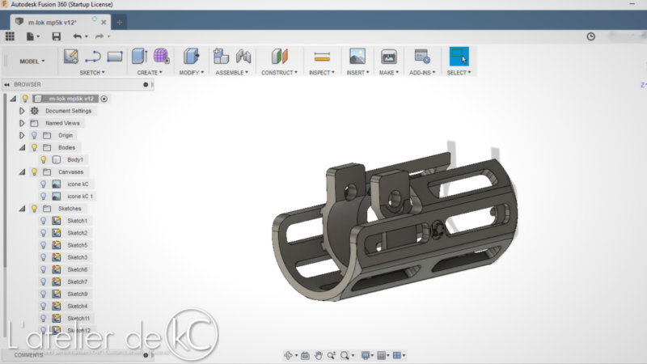Open the Create Form tool
The image size is (647, 364).
click(161, 57)
